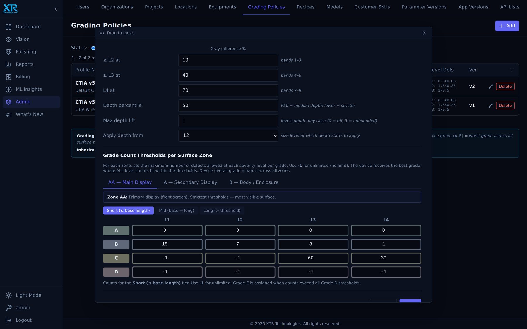This screenshot has width=527, height=329.
Task: Click the Light Mode sun icon
Action: coord(8,295)
